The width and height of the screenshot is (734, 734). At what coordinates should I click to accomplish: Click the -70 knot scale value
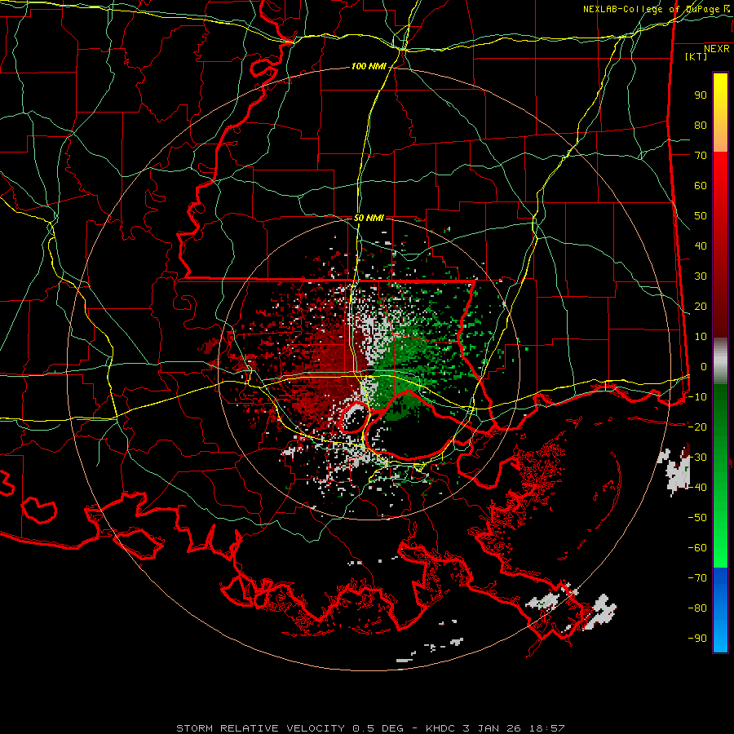coord(697,578)
